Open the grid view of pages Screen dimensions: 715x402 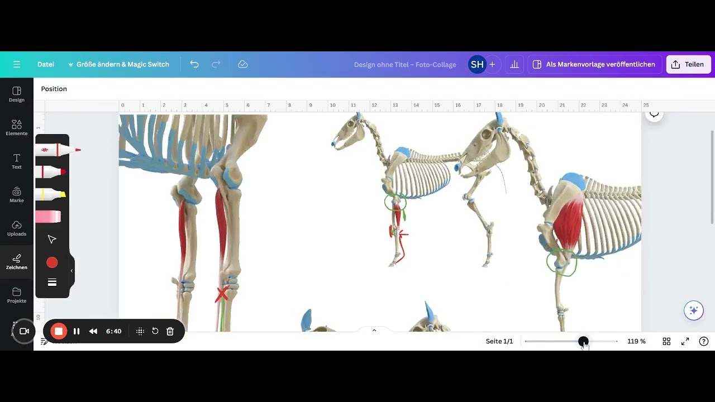click(x=666, y=341)
